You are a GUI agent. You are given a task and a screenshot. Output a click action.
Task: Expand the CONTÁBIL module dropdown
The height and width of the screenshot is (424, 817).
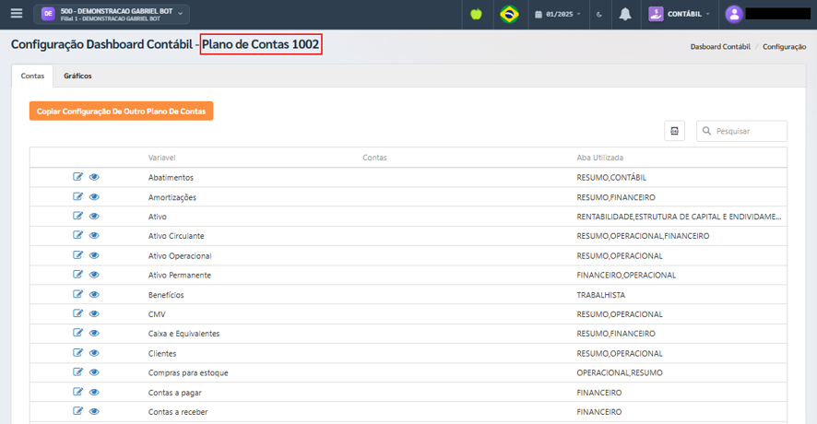(x=679, y=14)
